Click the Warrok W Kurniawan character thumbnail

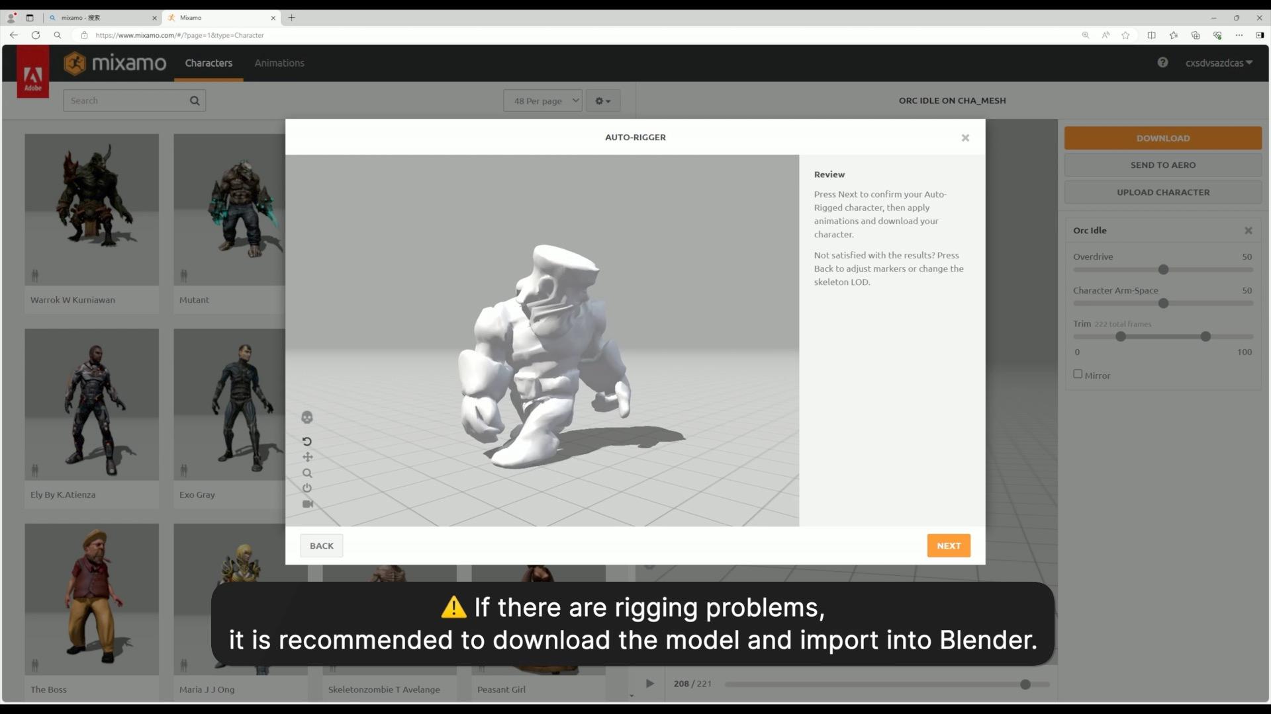(91, 209)
